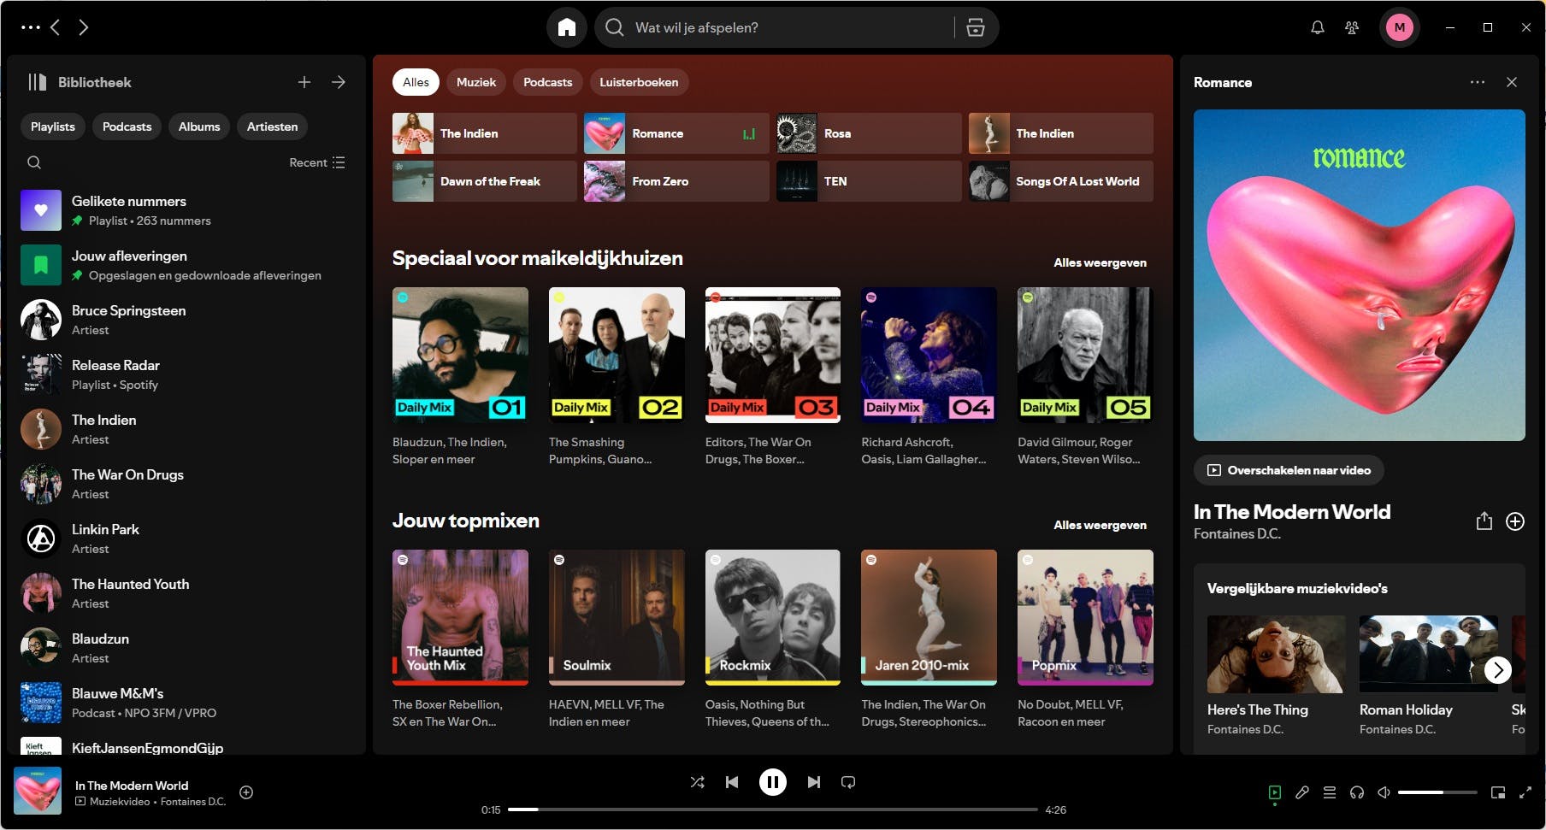This screenshot has height=830, width=1546.
Task: Go forward with the right arrow
Action: click(x=83, y=27)
